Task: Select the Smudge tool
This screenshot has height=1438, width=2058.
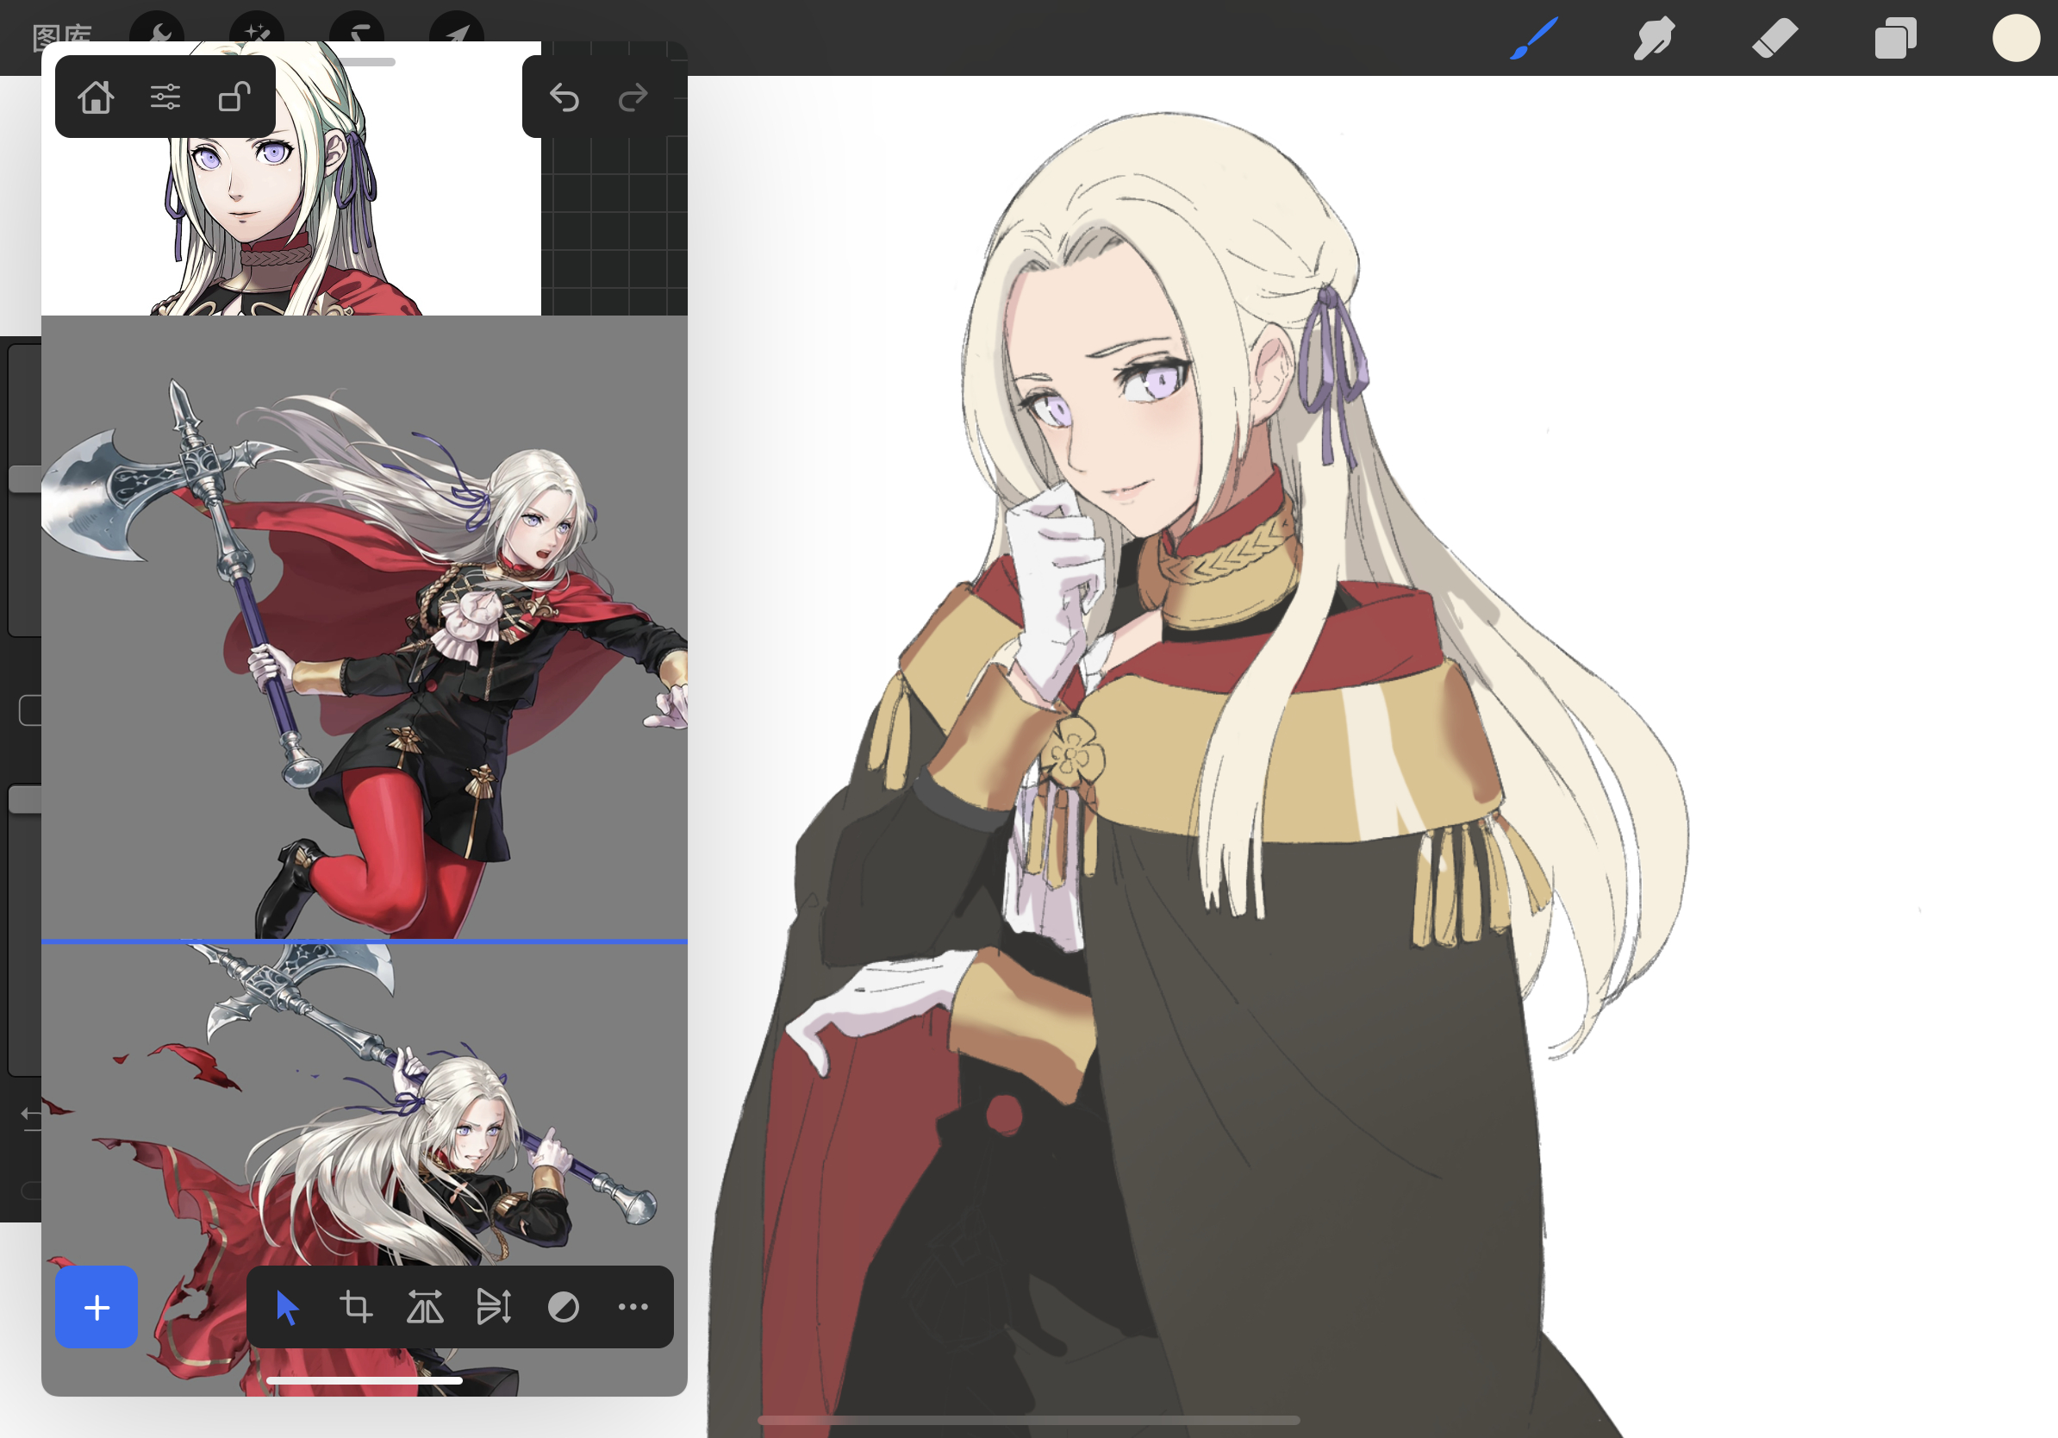Action: (1654, 39)
